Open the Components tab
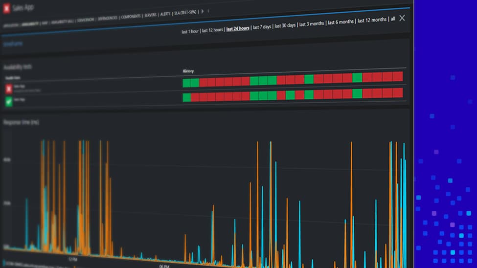This screenshot has width=477, height=268. coord(131,16)
